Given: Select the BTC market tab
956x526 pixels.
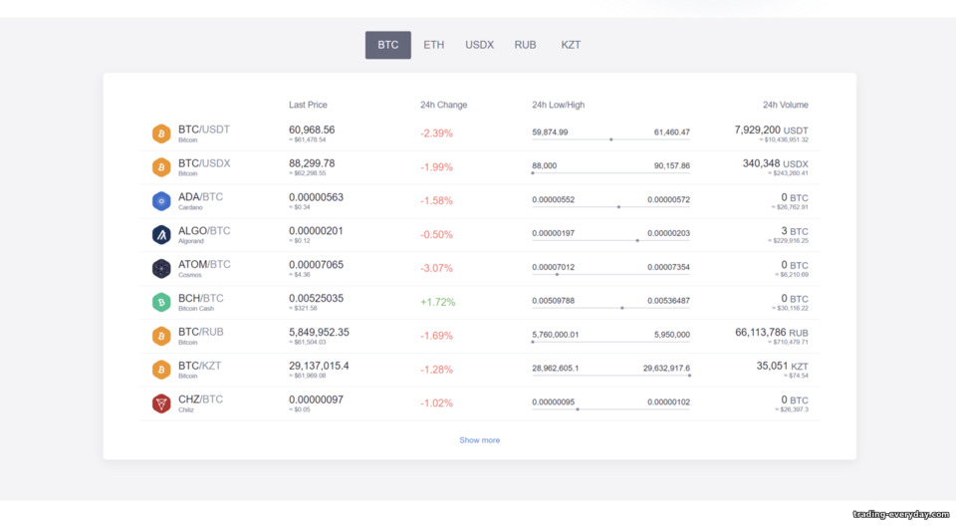Looking at the screenshot, I should 387,45.
